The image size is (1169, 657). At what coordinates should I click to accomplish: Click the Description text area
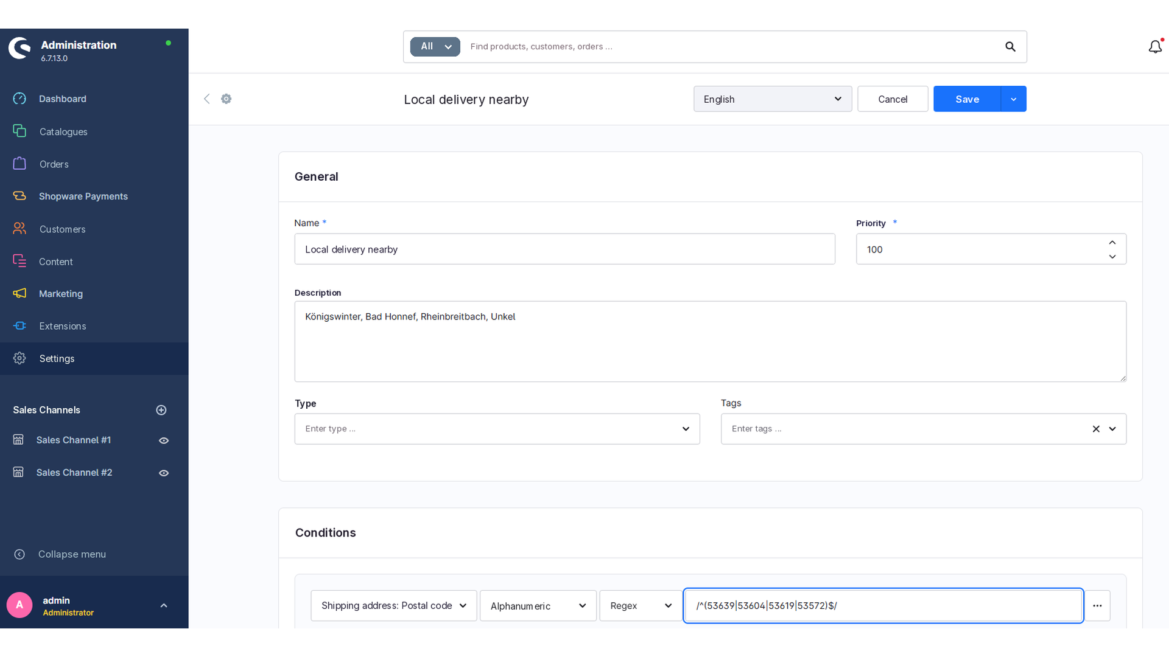710,342
